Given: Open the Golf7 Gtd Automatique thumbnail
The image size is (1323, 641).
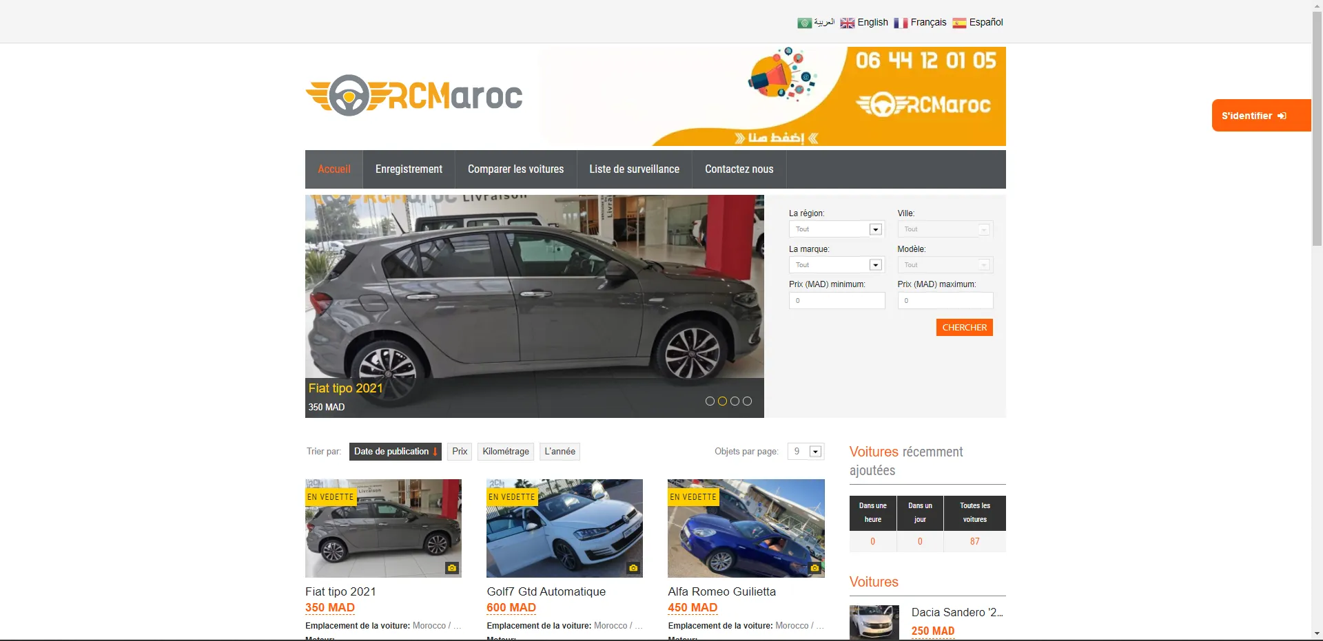Looking at the screenshot, I should click(564, 528).
